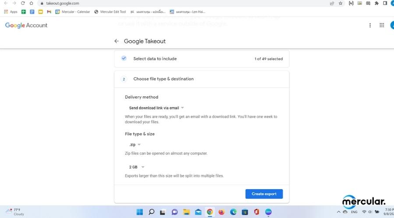Screen dimensions: 394x218
Task: Open the 2 GB file size dropdown
Action: (137, 167)
